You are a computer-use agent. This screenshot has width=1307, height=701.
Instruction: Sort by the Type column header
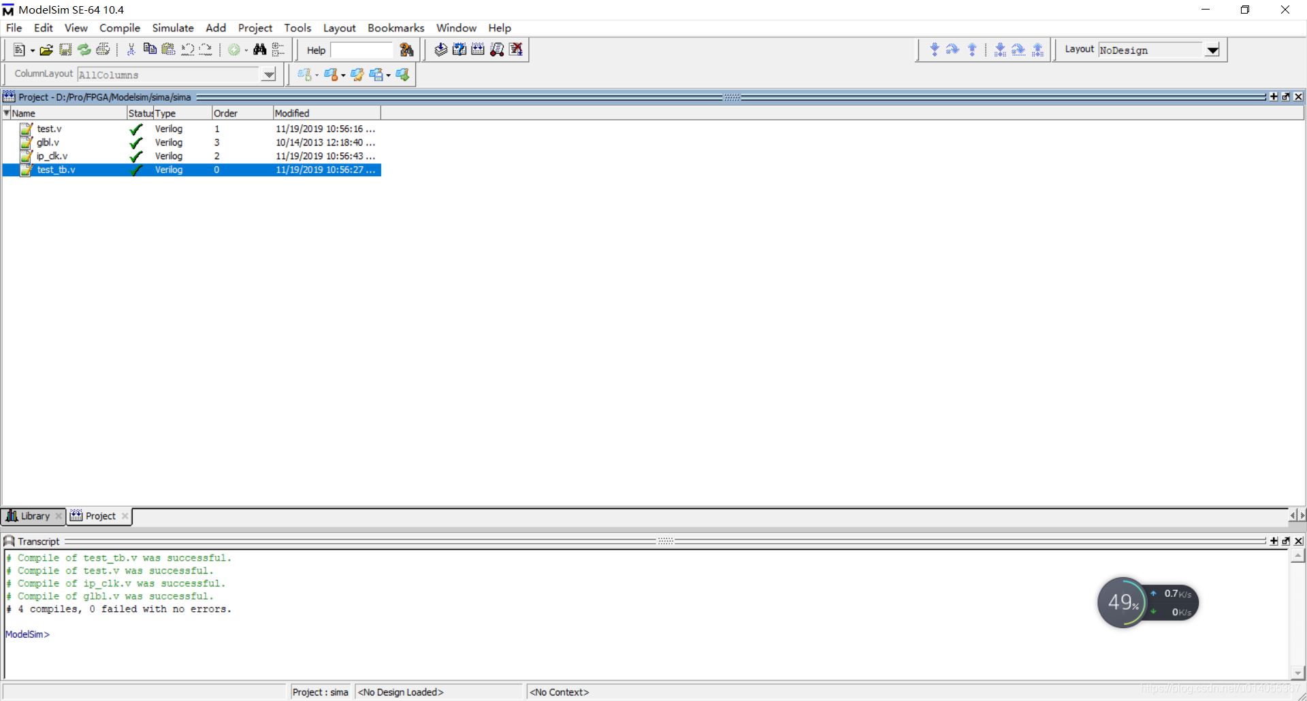coord(182,113)
